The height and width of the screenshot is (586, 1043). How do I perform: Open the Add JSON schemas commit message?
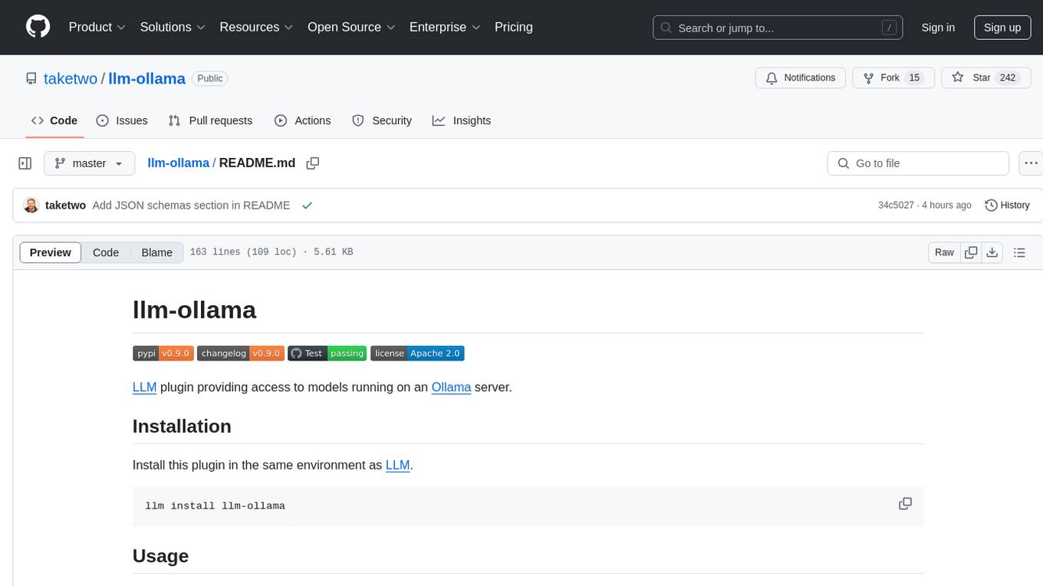pos(191,206)
